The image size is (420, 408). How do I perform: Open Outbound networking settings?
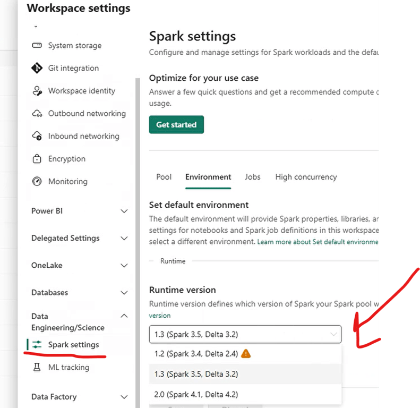pyautogui.click(x=87, y=113)
